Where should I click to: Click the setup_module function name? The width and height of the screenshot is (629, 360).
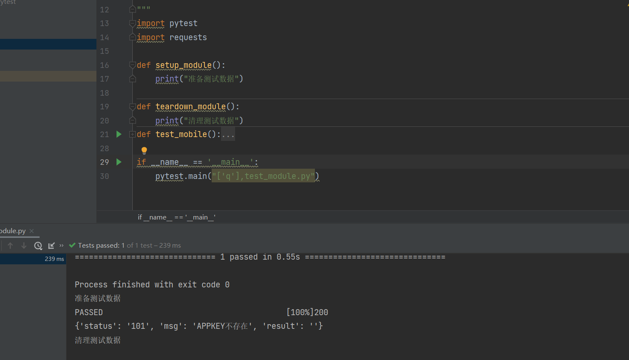click(x=183, y=65)
